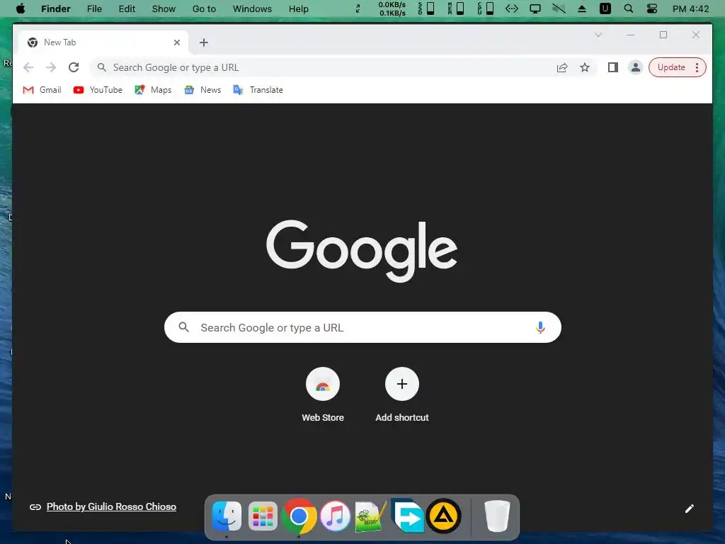Close the New Tab tab

(176, 42)
